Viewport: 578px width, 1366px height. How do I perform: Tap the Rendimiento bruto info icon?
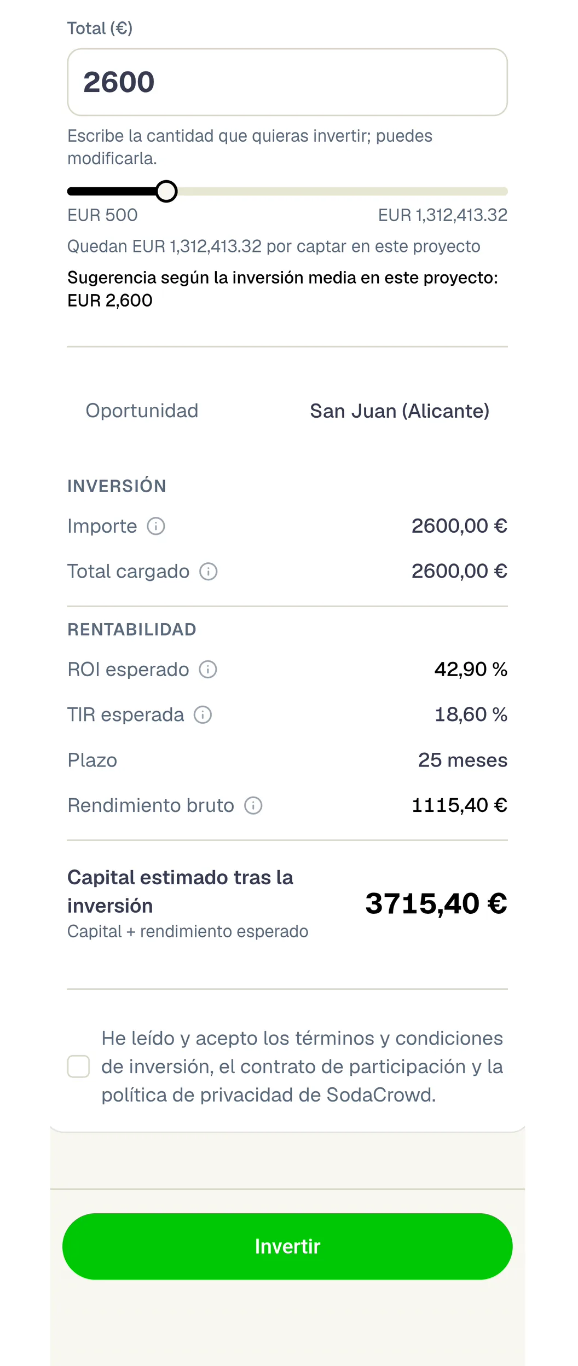[x=253, y=805]
